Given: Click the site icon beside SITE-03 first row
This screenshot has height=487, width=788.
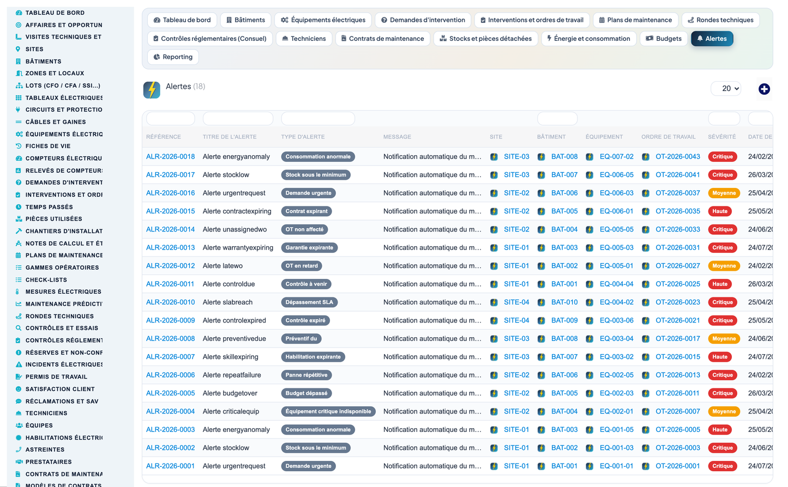Looking at the screenshot, I should (x=494, y=157).
